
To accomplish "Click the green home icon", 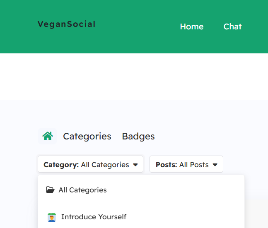I will pyautogui.click(x=48, y=136).
